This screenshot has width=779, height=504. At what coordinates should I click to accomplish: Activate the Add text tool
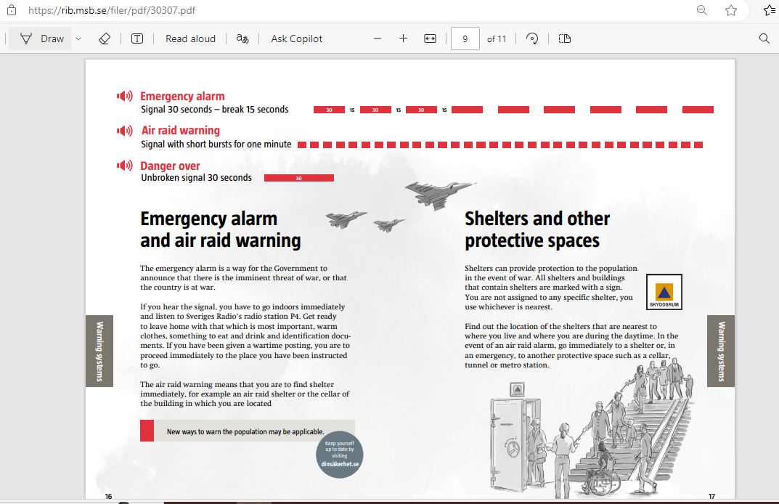137,38
